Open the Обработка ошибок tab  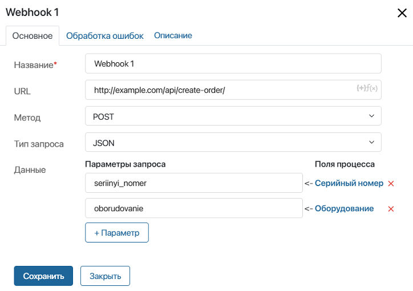coord(104,36)
